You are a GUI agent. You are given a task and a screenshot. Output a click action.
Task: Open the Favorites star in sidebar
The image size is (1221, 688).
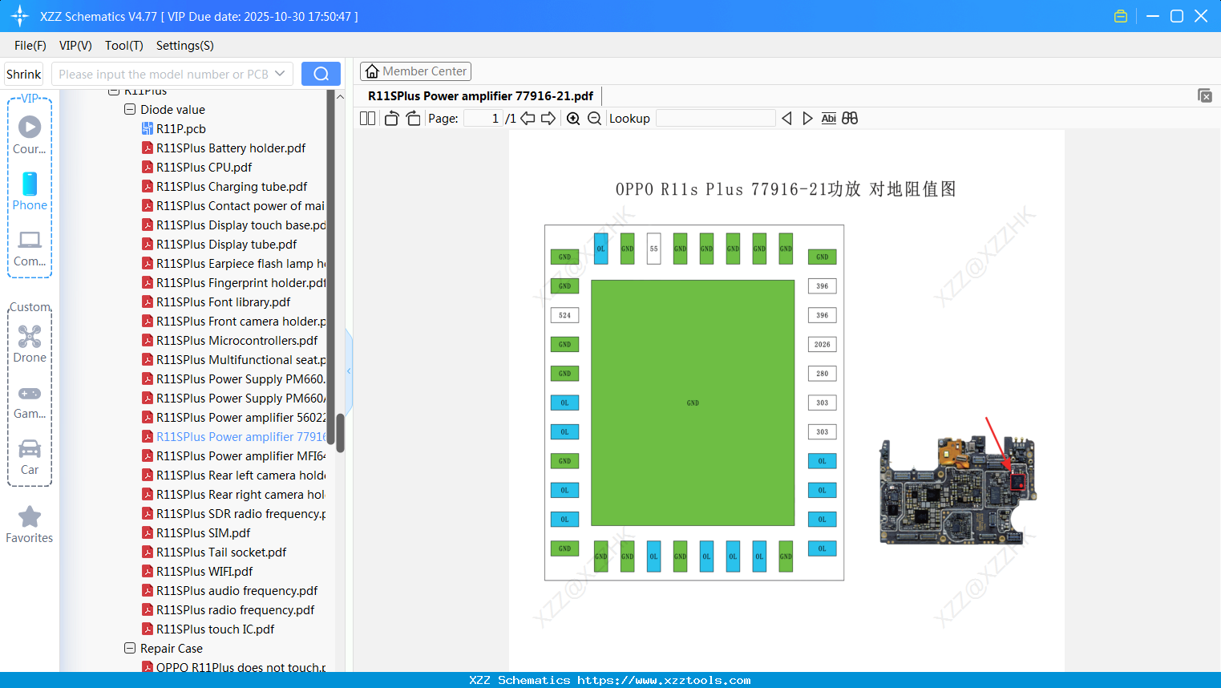pos(30,524)
